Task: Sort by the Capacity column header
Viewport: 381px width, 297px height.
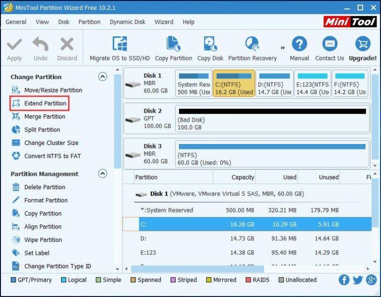Action: pos(234,177)
